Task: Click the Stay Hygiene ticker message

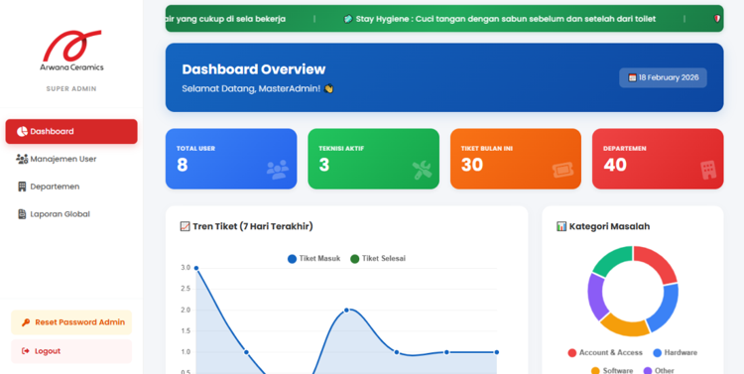Action: click(x=506, y=19)
